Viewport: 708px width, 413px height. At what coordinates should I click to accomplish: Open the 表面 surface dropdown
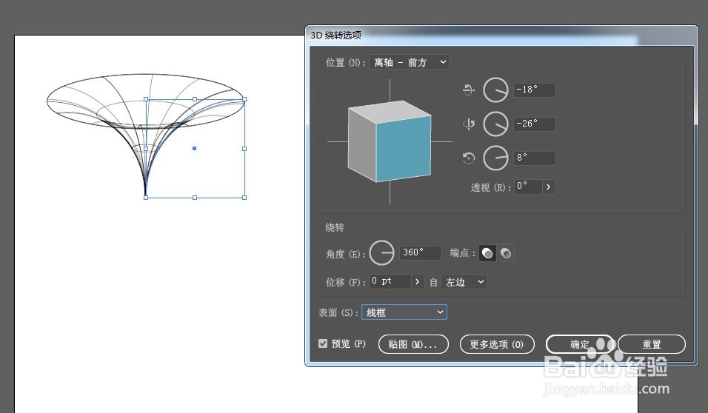(x=404, y=312)
